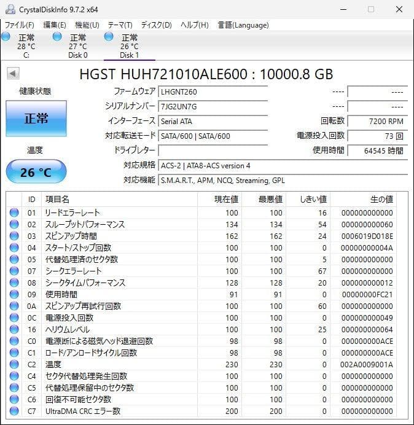Click the 最悪値 column header
414x425 pixels.
(264, 199)
